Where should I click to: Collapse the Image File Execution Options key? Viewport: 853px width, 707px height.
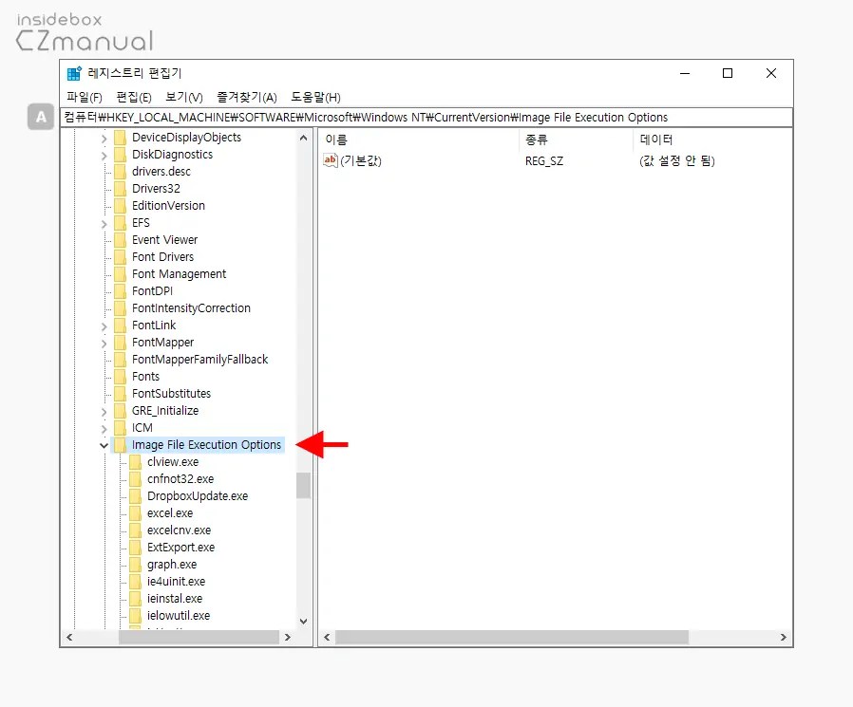[x=104, y=446]
